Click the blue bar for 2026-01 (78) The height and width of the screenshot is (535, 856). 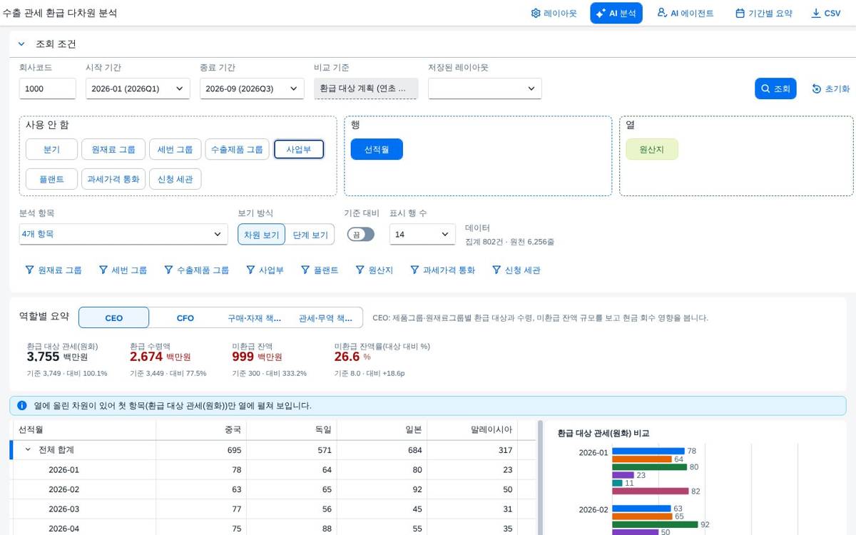pos(648,451)
